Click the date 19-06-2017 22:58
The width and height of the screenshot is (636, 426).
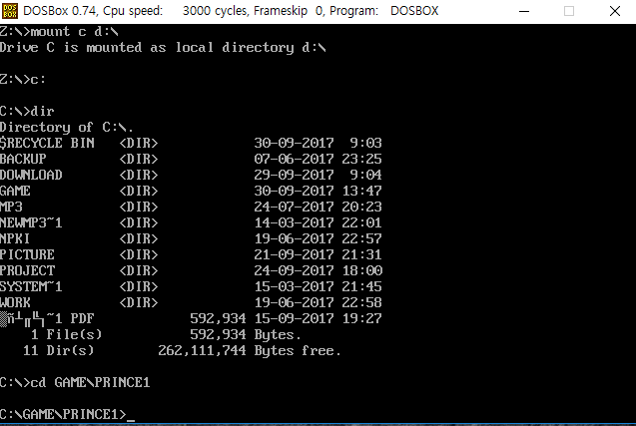(318, 302)
